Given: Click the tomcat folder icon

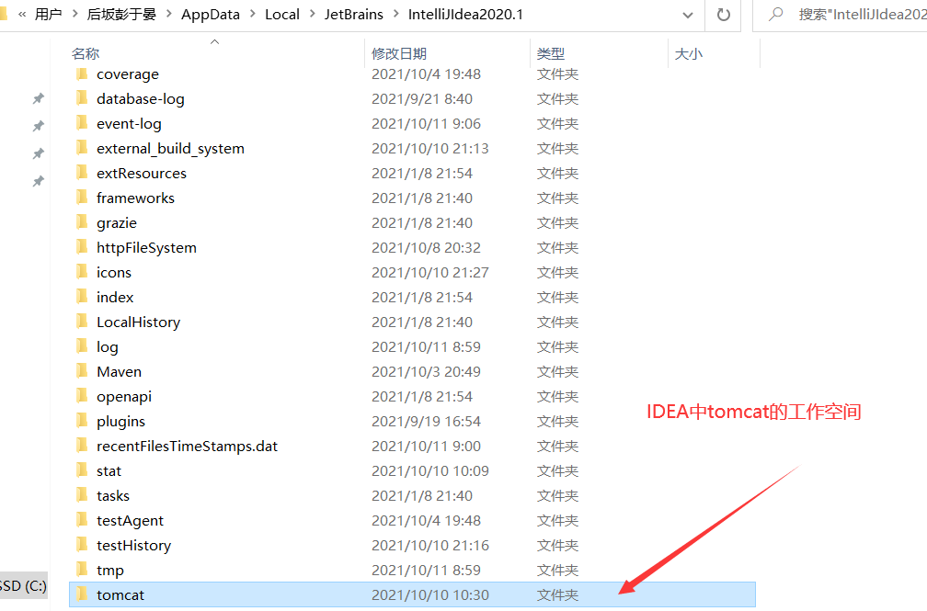Looking at the screenshot, I should pyautogui.click(x=82, y=595).
